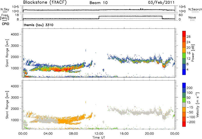202x139 pixels.
Task: Click the frequency step up at 12:00 UT
Action: pos(99,17)
